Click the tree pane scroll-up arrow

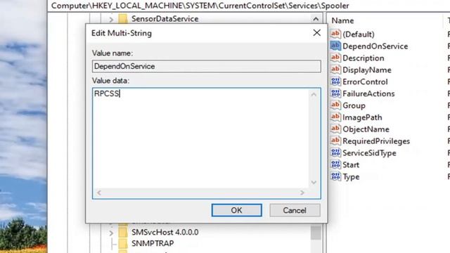pyautogui.click(x=316, y=19)
